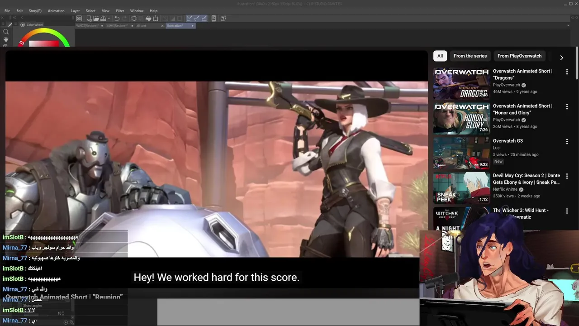Click the Show selection border icon
579x326 pixels.
click(x=180, y=19)
